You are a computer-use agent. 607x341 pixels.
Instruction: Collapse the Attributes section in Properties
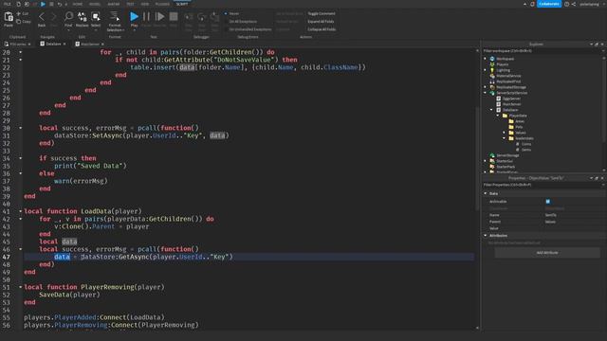(x=486, y=236)
